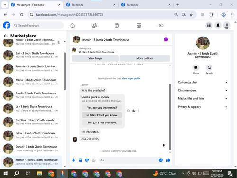
Task: Click the View buyer button
Action: [x=95, y=58]
